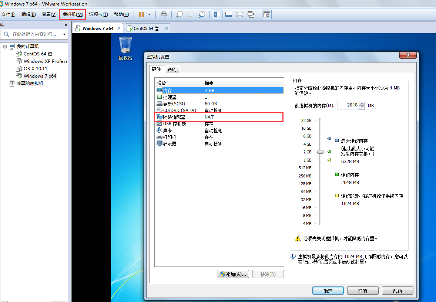Click the 帮助 button in the dialog

click(398, 291)
